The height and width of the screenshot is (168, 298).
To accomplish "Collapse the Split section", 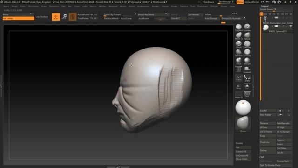I will (x=262, y=157).
